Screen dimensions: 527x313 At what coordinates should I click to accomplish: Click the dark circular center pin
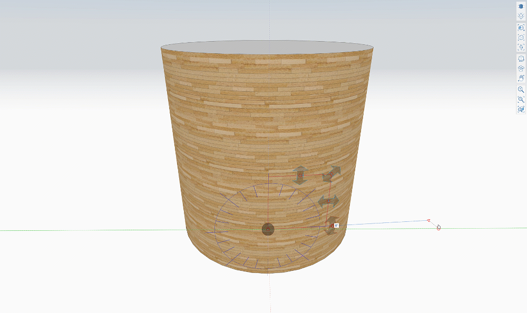[x=268, y=229]
